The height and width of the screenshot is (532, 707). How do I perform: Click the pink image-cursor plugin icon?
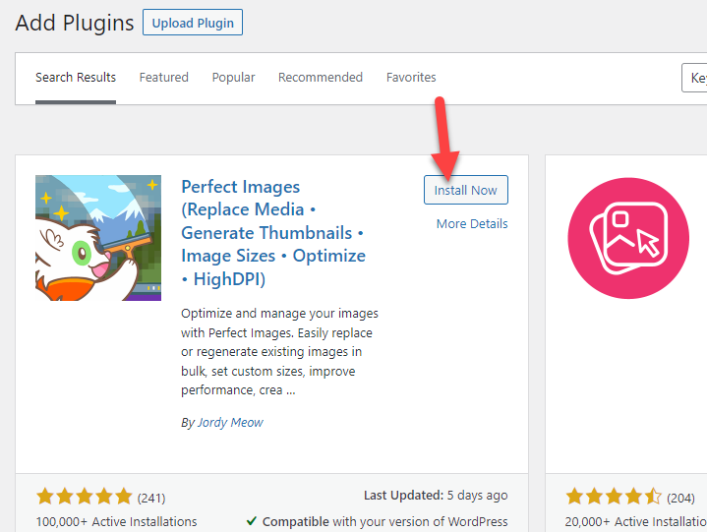tap(628, 238)
